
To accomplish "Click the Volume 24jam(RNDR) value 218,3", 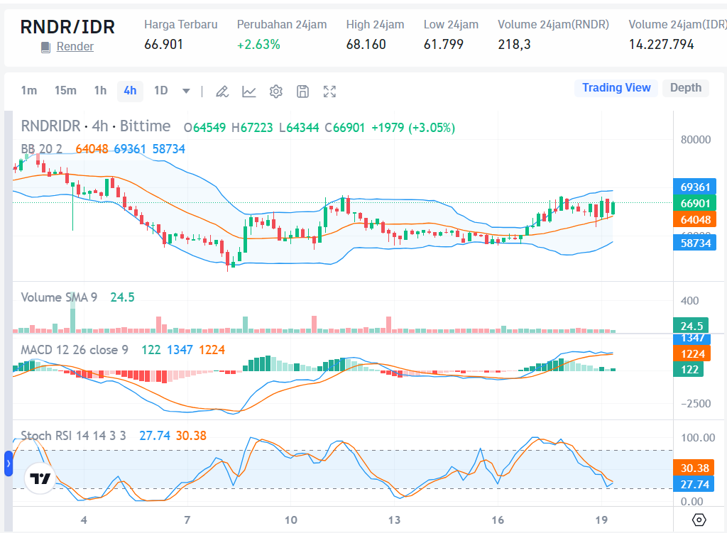I will tap(514, 45).
